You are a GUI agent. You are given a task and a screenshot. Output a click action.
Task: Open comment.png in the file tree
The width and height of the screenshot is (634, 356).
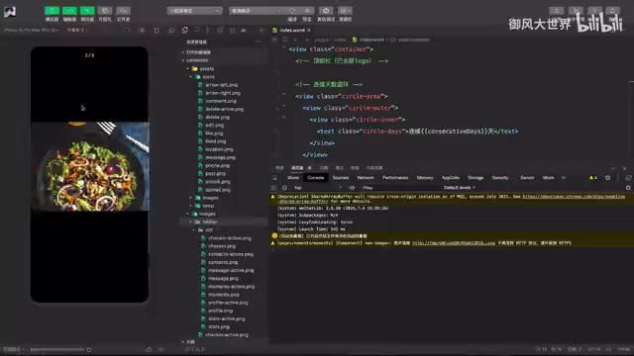(221, 101)
